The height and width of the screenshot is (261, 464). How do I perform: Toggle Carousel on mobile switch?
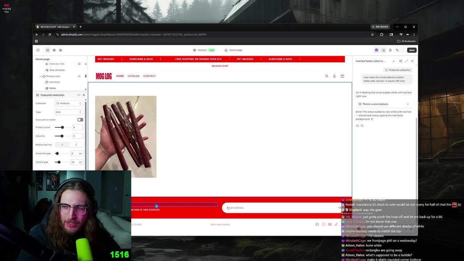pos(80,120)
